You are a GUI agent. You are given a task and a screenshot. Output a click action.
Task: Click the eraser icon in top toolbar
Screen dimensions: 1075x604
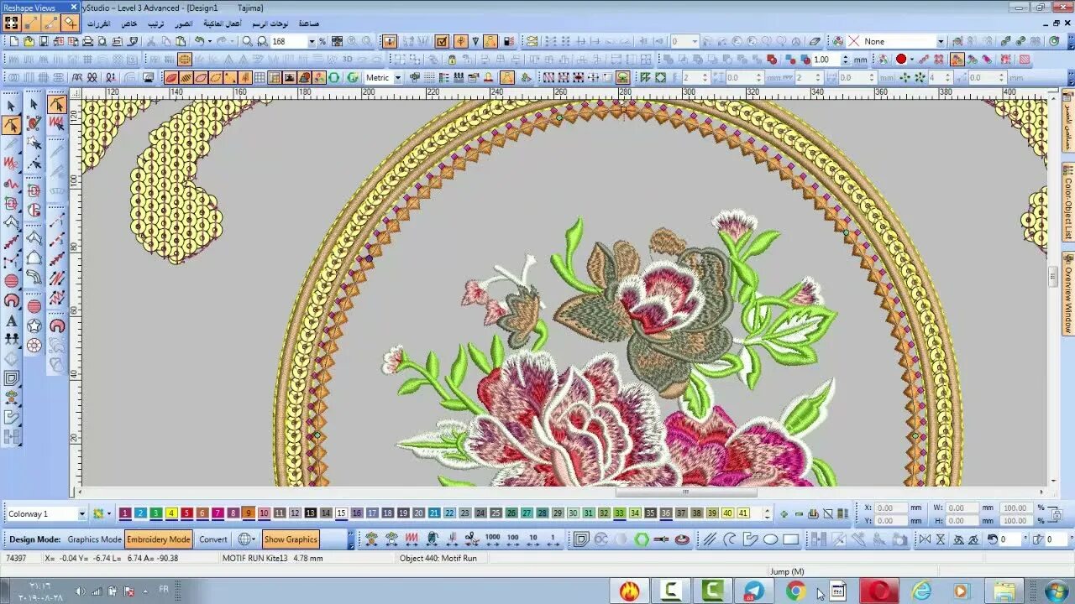pyautogui.click(x=815, y=41)
